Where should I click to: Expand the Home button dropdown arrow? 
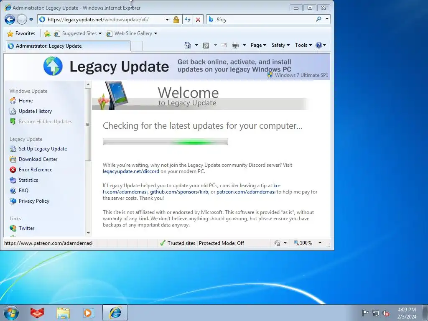pyautogui.click(x=196, y=45)
